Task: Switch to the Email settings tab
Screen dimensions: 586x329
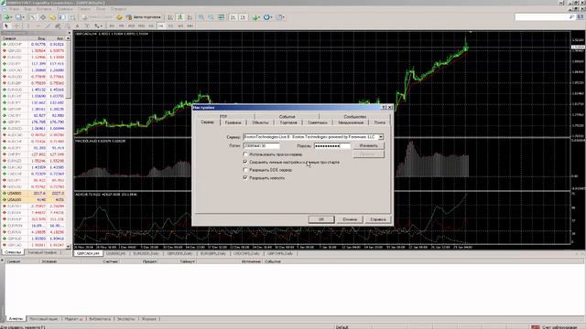Action: click(380, 122)
